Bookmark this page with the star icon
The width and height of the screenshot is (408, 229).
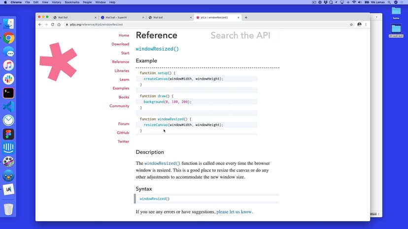[x=351, y=25]
